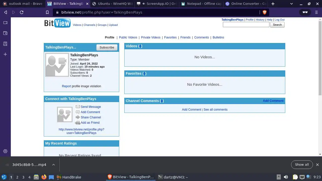
Task: Open the History link in header
Action: (260, 20)
